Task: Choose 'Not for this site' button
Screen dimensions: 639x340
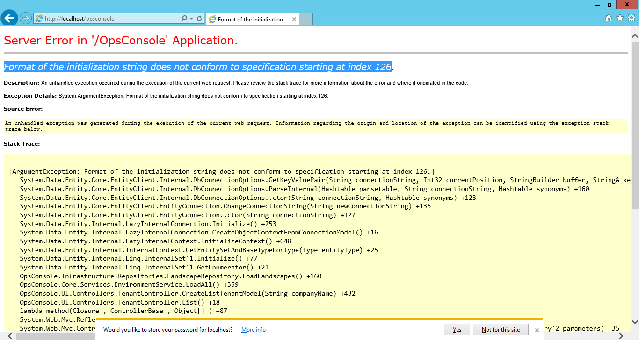Action: [501, 330]
